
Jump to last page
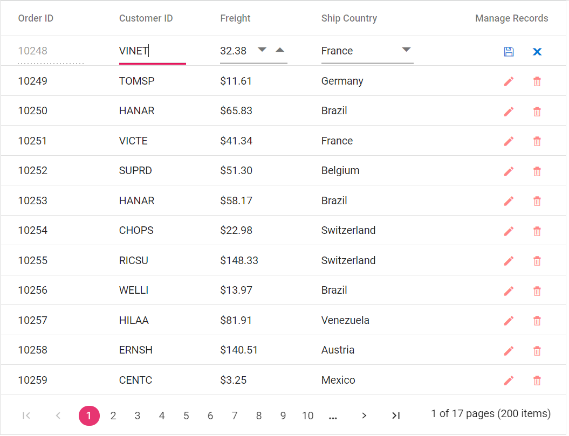(396, 416)
